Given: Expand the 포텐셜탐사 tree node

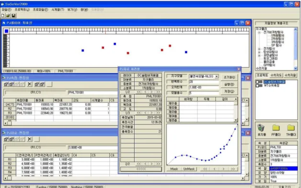Looking at the screenshot, I should click(x=259, y=55).
